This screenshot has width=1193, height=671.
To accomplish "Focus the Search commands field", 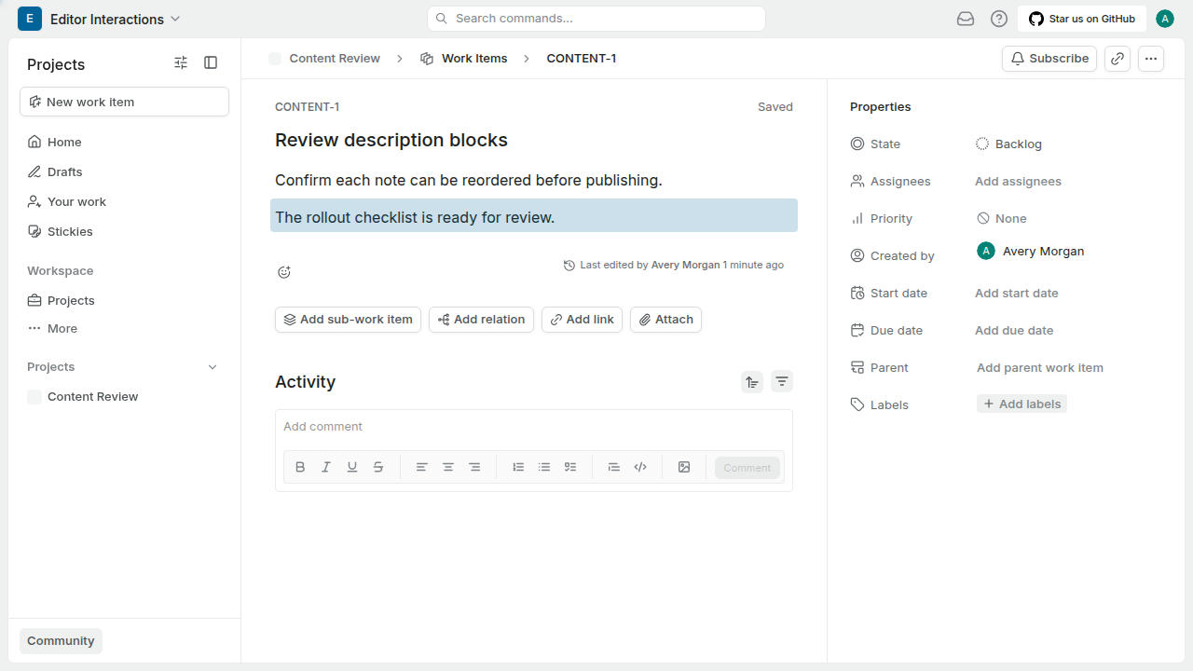I will 596,19.
